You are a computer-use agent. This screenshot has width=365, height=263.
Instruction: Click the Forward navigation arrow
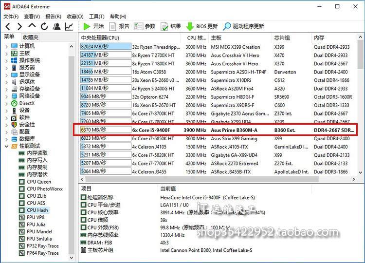coord(19,26)
